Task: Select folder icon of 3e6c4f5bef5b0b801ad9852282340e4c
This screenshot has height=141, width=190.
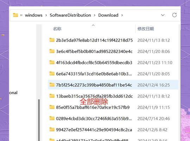Action: click(x=52, y=51)
